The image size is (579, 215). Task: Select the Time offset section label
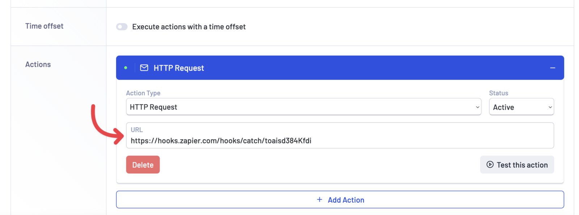[x=44, y=26]
